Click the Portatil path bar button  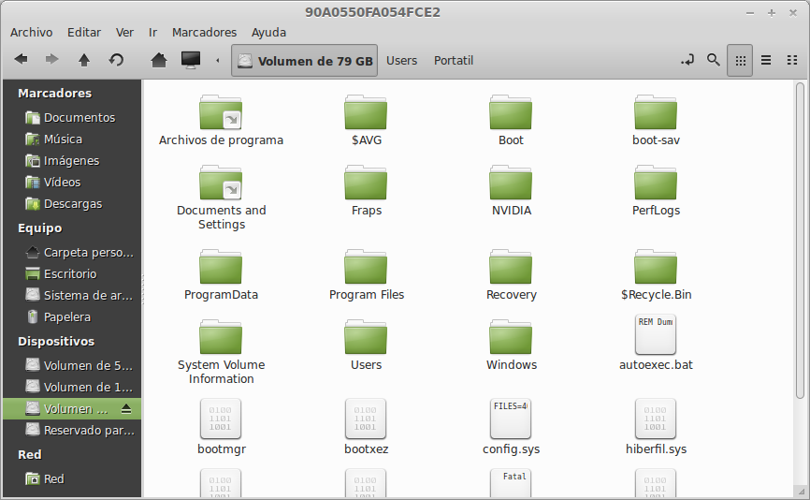pos(454,60)
